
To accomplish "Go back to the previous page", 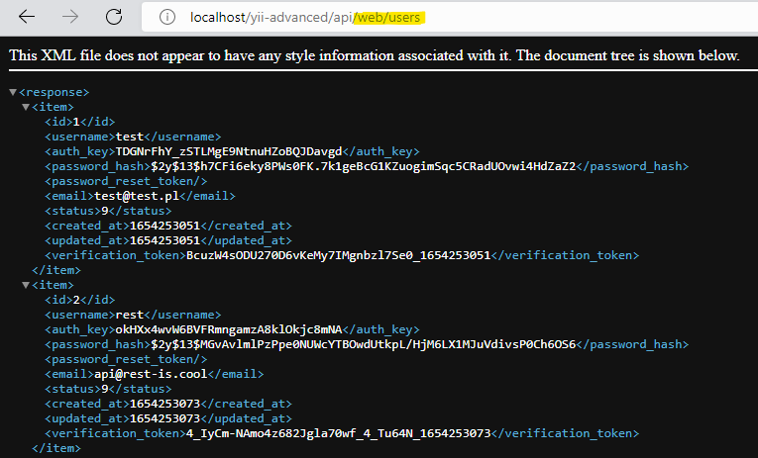I will [x=27, y=17].
